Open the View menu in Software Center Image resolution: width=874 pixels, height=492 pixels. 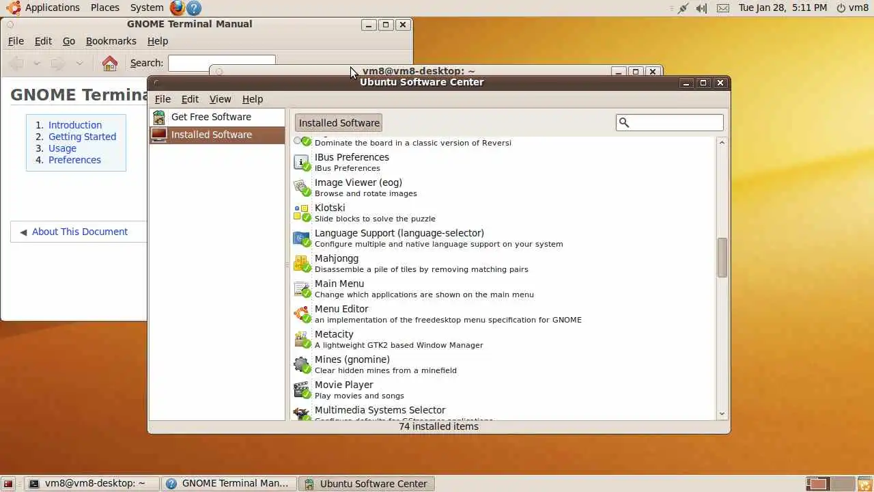click(x=220, y=99)
